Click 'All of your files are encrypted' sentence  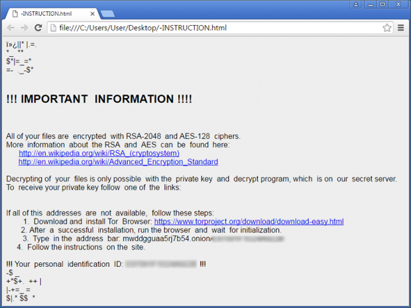(x=123, y=136)
